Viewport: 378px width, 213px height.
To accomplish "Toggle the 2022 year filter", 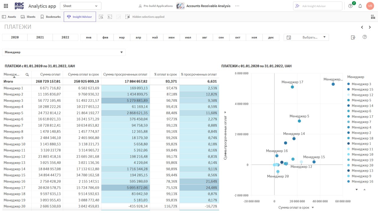I will pyautogui.click(x=65, y=37).
